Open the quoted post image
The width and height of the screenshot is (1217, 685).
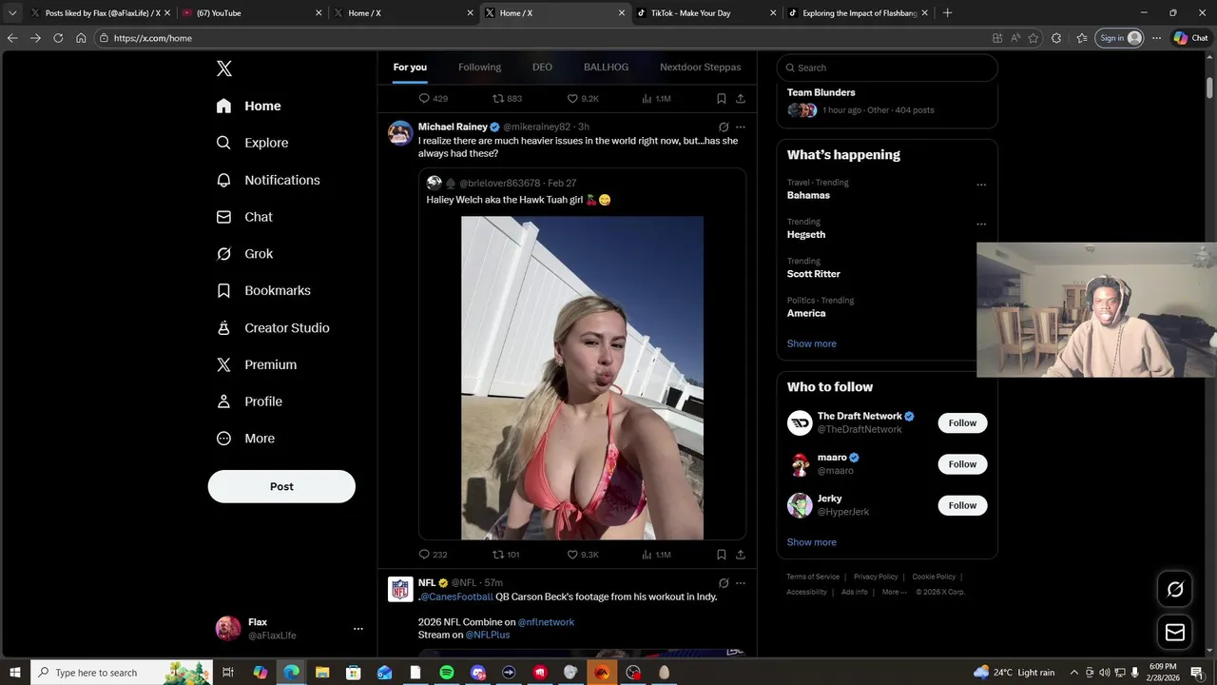pyautogui.click(x=582, y=378)
